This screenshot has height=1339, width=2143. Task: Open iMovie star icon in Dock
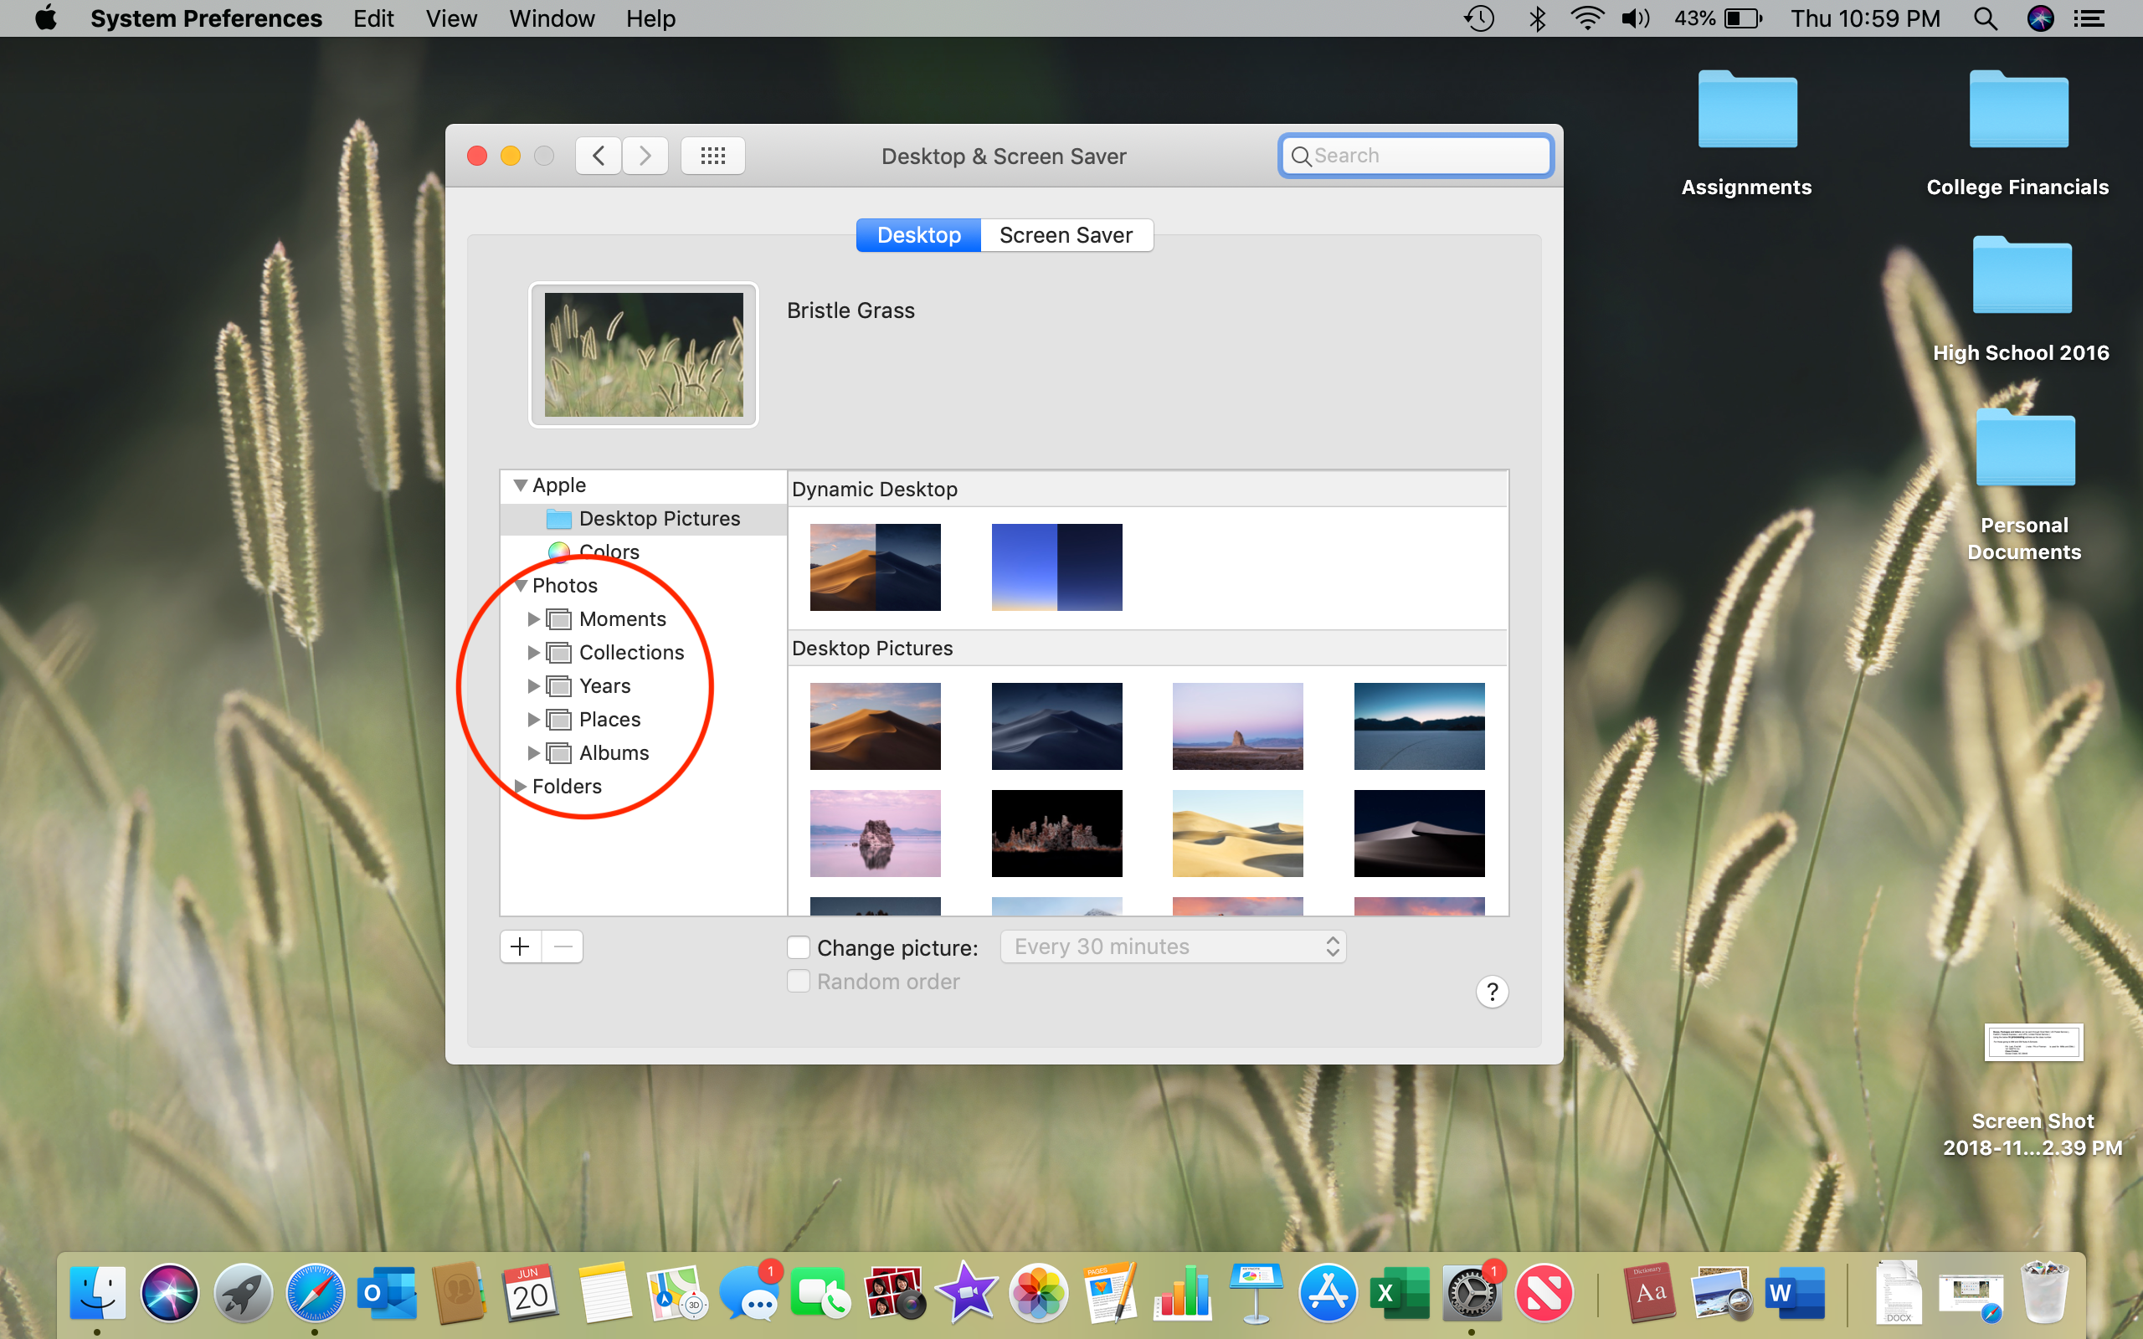(966, 1293)
